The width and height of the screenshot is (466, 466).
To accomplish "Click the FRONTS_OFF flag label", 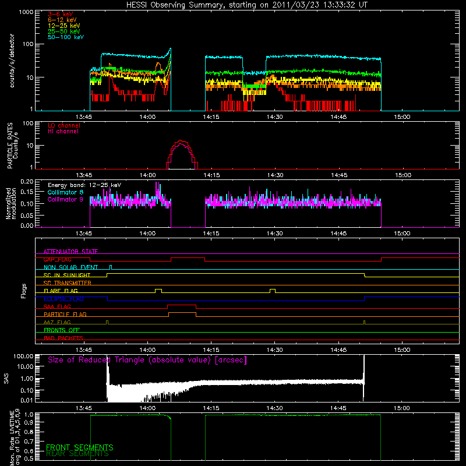I will [62, 330].
